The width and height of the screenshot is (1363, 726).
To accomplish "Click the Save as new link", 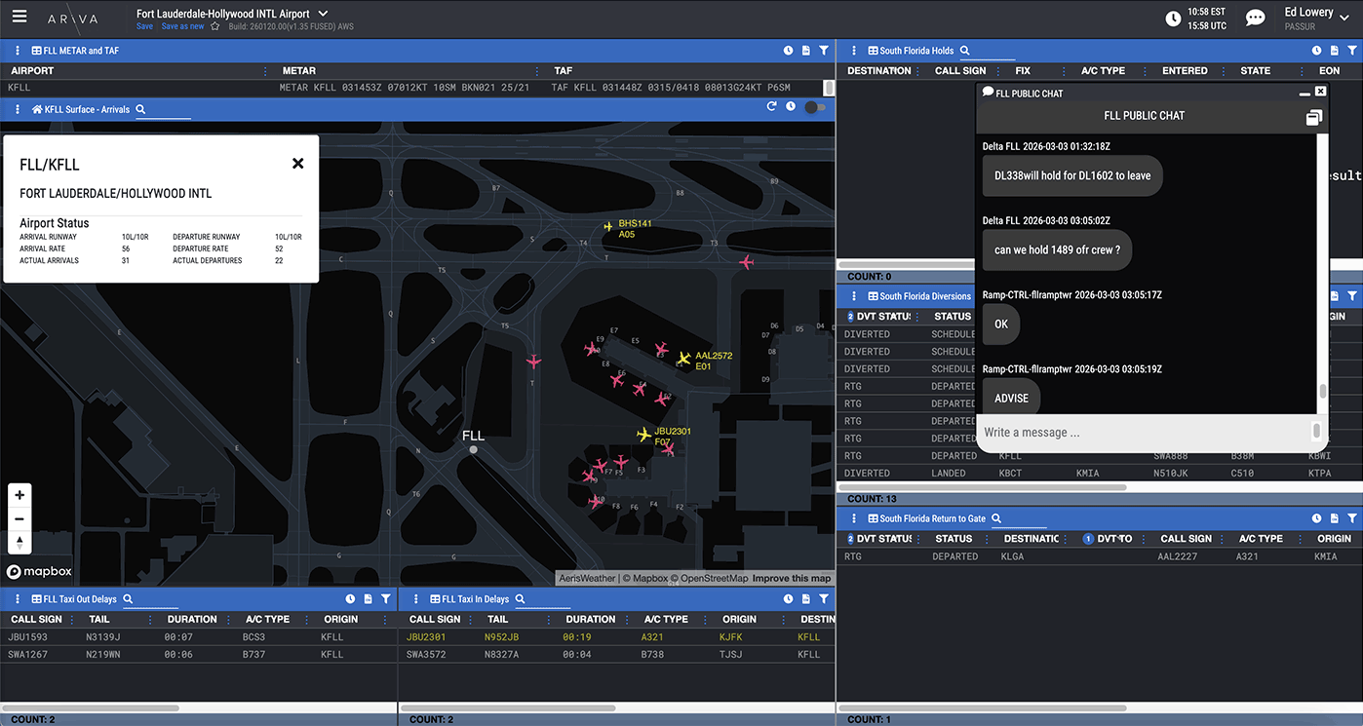I will coord(182,26).
